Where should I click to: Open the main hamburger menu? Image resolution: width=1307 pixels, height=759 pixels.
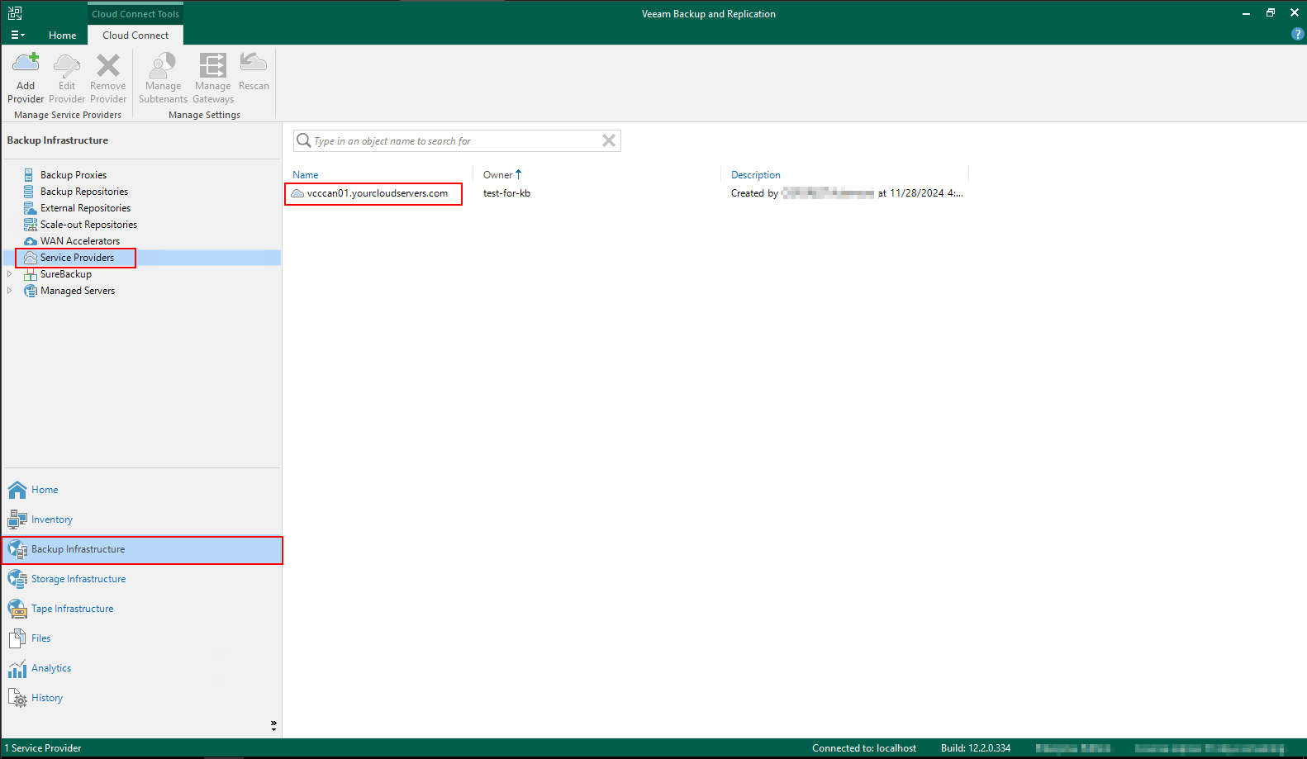[x=17, y=36]
